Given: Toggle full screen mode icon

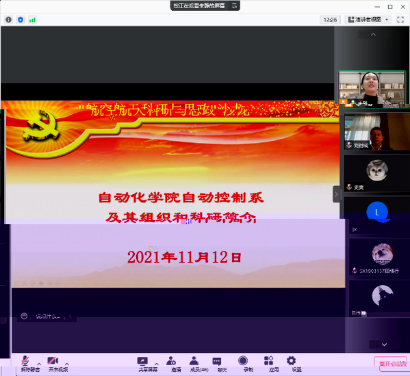Looking at the screenshot, I should pyautogui.click(x=400, y=20).
